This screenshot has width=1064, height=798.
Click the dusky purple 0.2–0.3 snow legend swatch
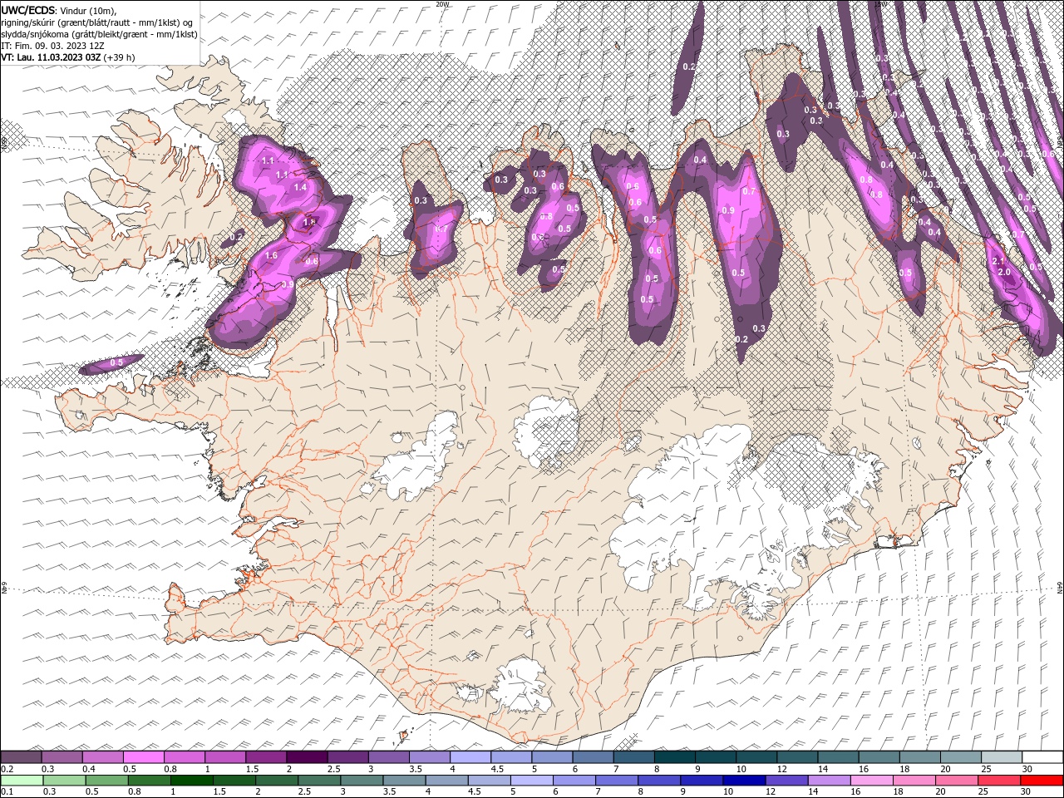(x=21, y=757)
